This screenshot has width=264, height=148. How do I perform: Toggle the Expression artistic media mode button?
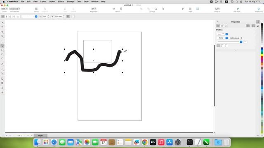[x=18, y=16]
